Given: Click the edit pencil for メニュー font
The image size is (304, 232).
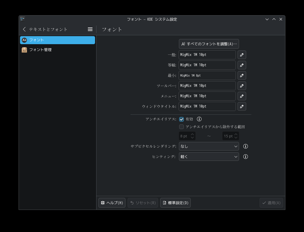Looking at the screenshot, I should (242, 96).
